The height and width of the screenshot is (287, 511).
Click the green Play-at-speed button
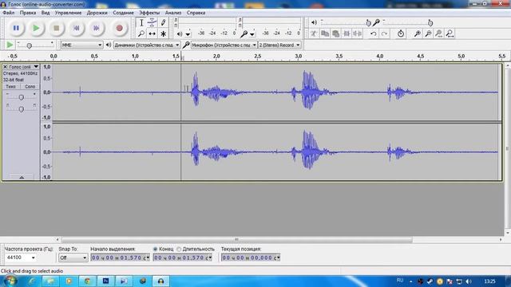[x=10, y=45]
